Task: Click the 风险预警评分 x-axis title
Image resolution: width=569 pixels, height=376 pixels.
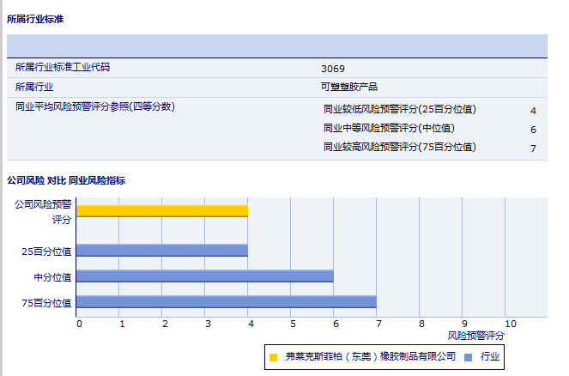Action: tap(476, 336)
